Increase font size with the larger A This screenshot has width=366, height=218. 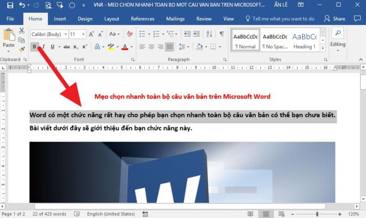(92, 35)
